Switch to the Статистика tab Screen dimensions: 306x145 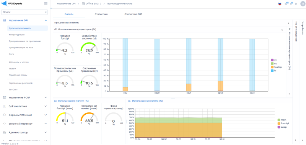(x=101, y=14)
